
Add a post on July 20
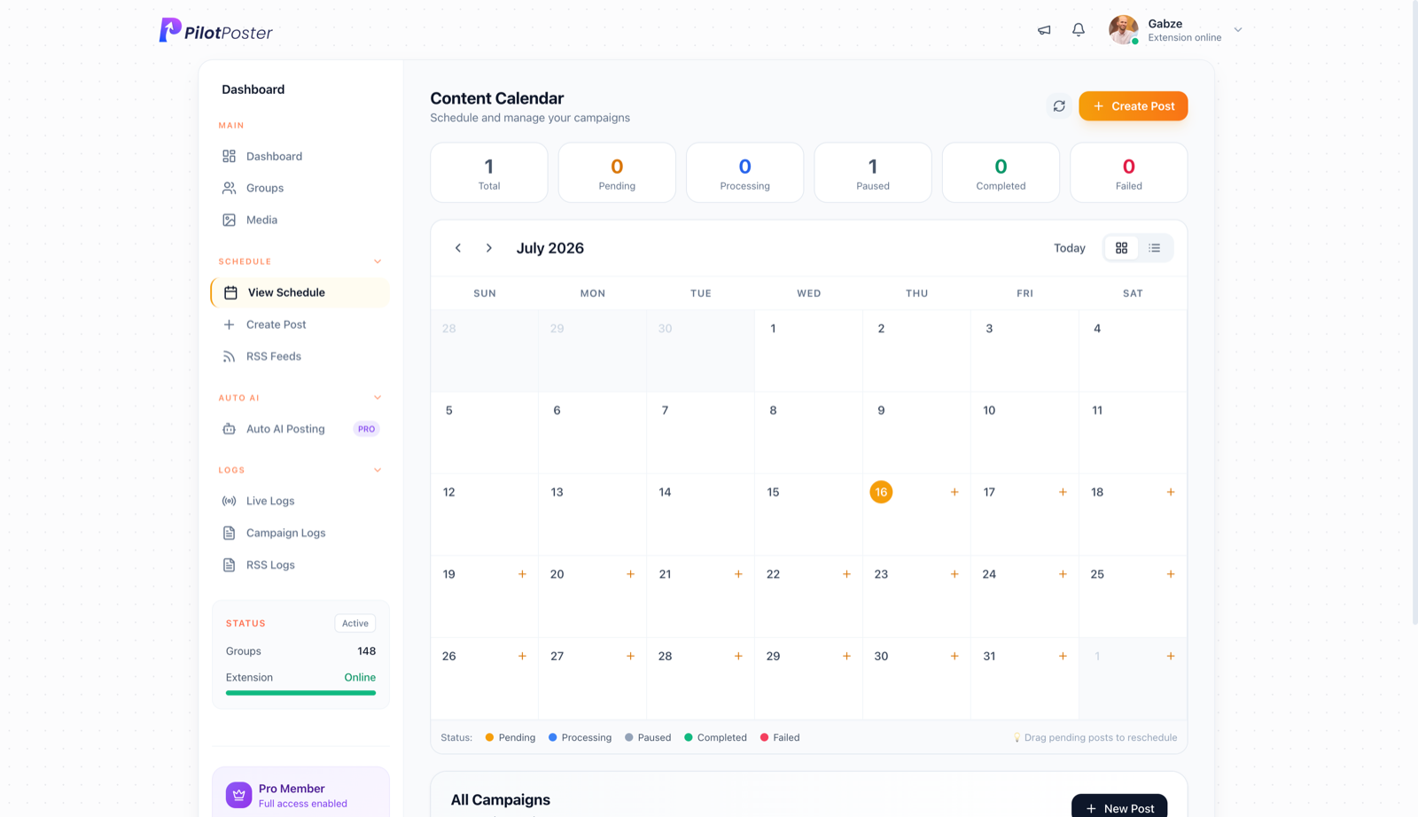pos(630,574)
